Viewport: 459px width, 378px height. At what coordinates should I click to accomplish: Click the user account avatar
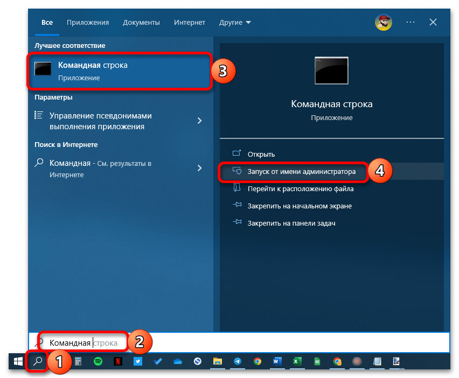(383, 22)
